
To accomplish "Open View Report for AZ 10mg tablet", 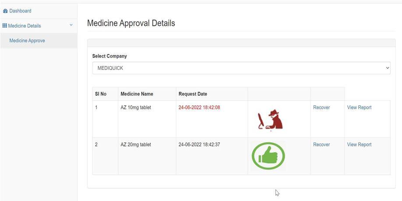I will point(359,107).
